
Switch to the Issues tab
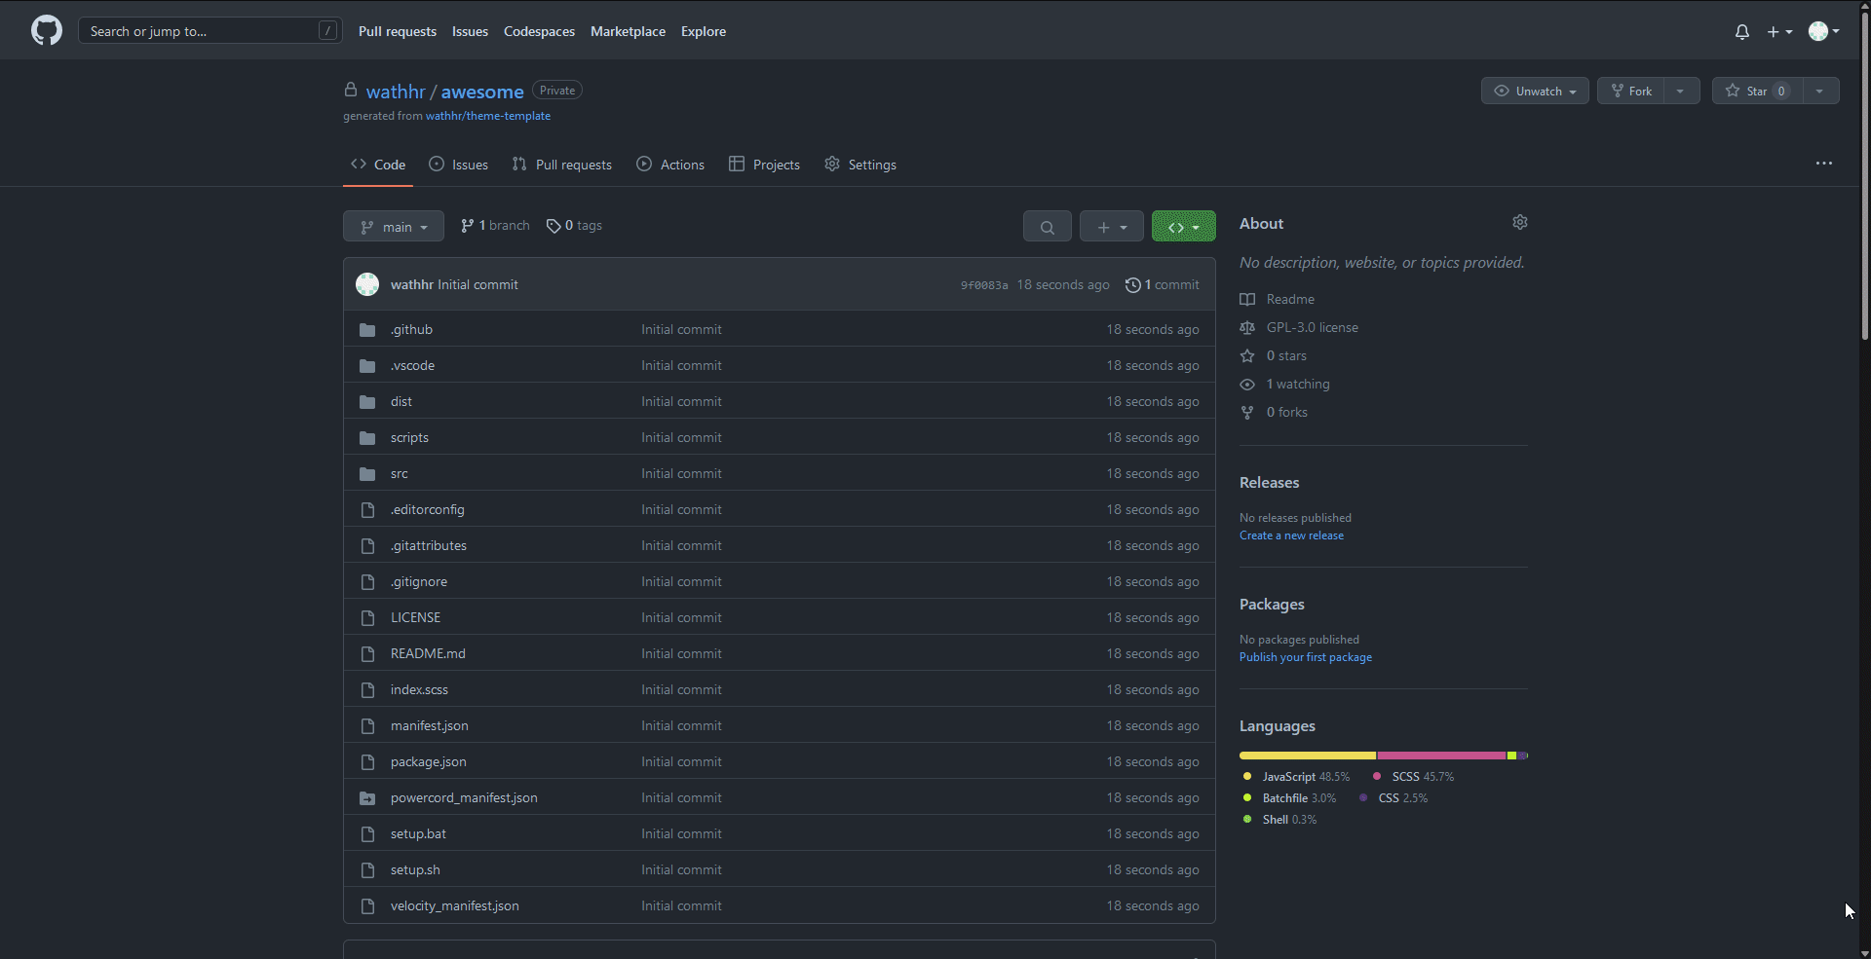pyautogui.click(x=458, y=164)
